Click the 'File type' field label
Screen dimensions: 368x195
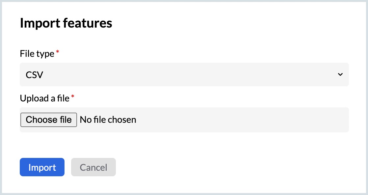click(37, 54)
